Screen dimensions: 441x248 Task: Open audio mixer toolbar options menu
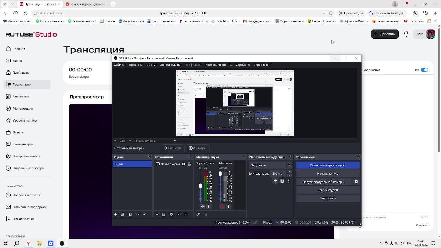click(x=206, y=214)
